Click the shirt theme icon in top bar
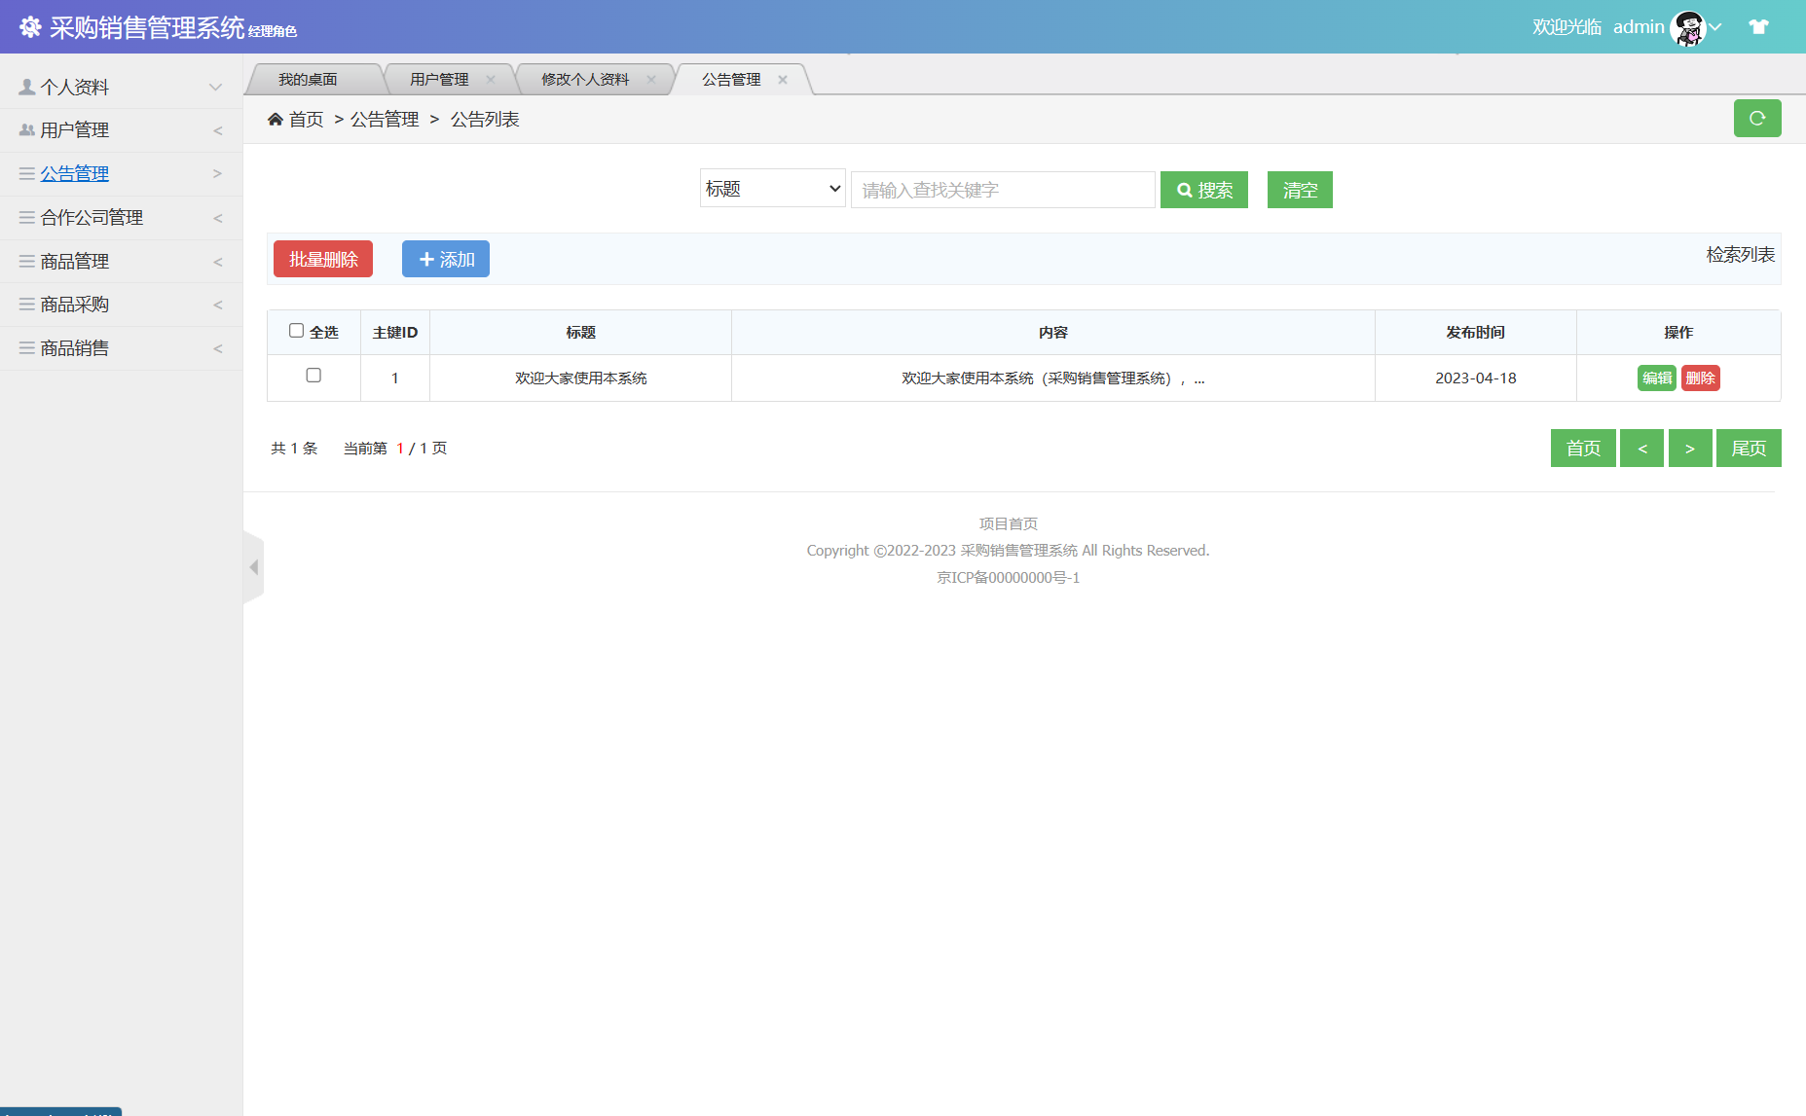Image resolution: width=1806 pixels, height=1116 pixels. coord(1759,26)
